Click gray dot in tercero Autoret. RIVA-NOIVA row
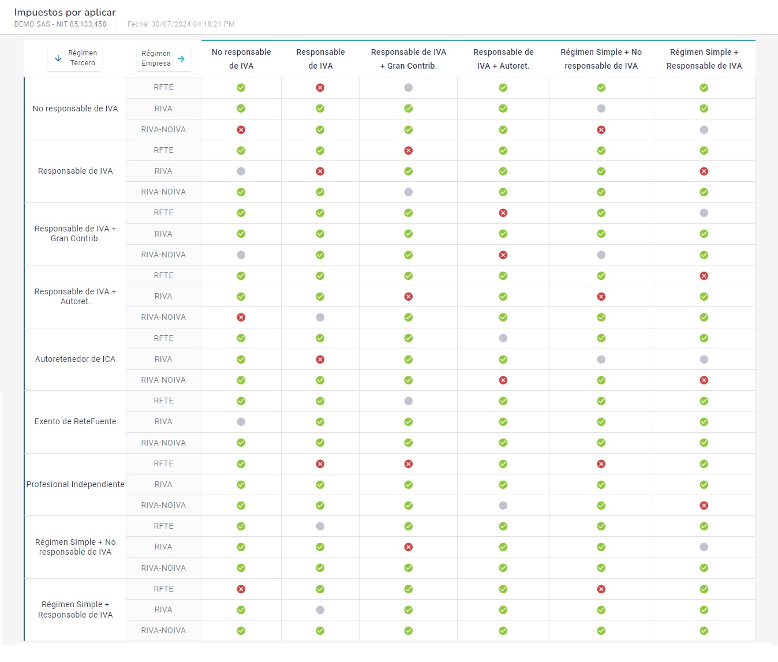 pyautogui.click(x=320, y=317)
